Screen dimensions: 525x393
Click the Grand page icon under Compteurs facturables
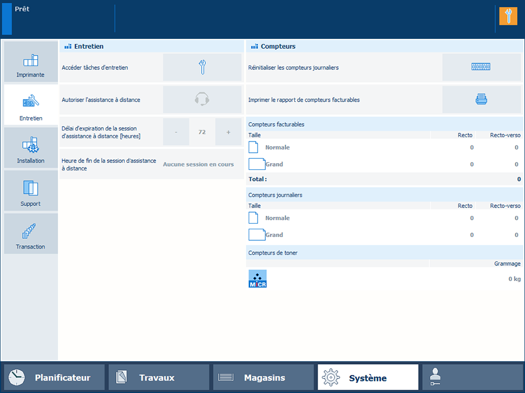coord(257,164)
